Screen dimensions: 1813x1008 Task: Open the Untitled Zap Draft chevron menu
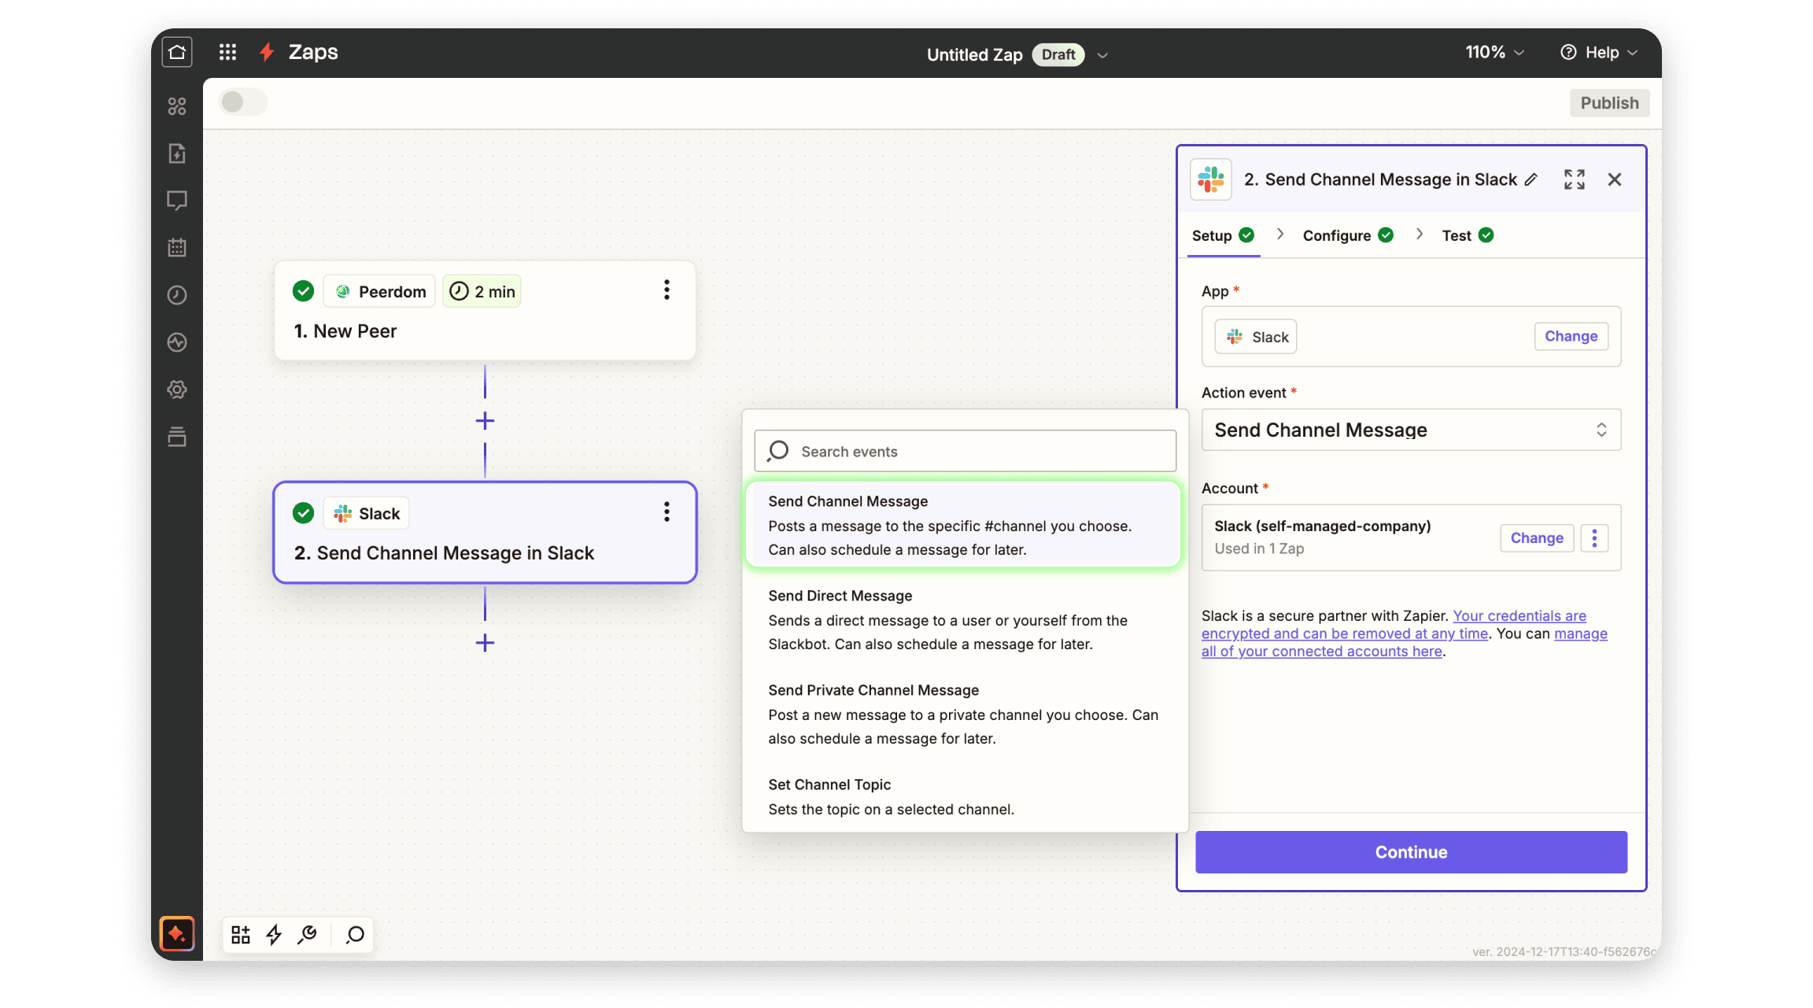(1102, 55)
